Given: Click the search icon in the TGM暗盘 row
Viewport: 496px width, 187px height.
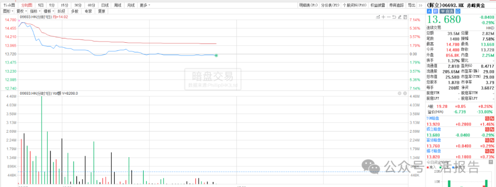Looking at the screenshot, I should pos(487,119).
